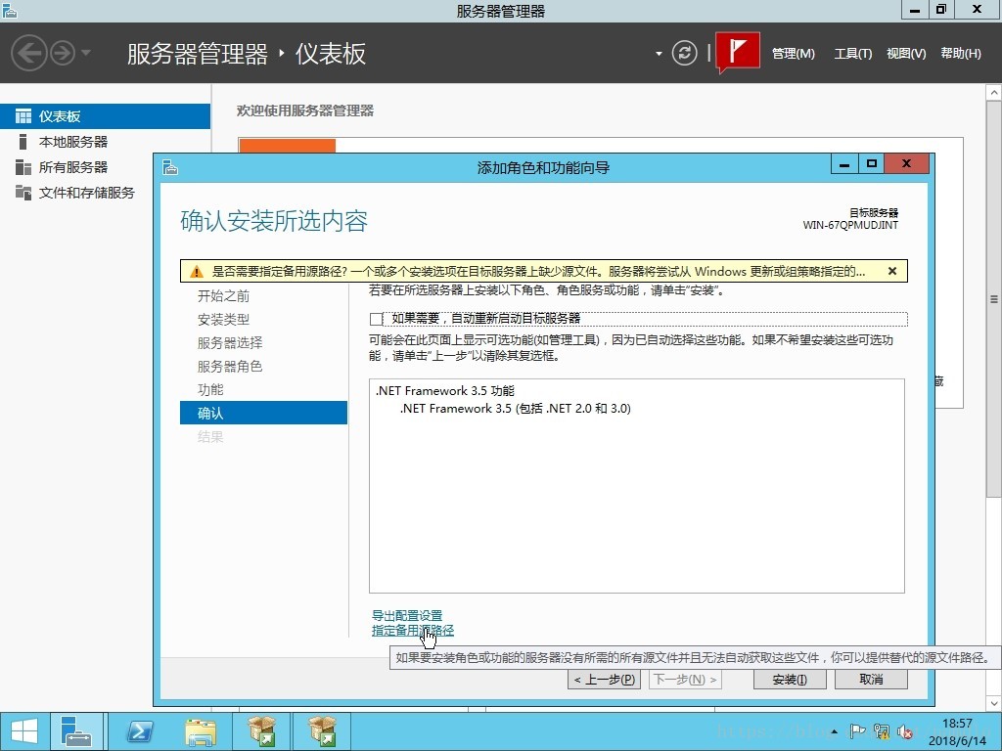Viewport: 1002px width, 751px height.
Task: Click the 确认安装所选内容 heading
Action: (x=274, y=221)
